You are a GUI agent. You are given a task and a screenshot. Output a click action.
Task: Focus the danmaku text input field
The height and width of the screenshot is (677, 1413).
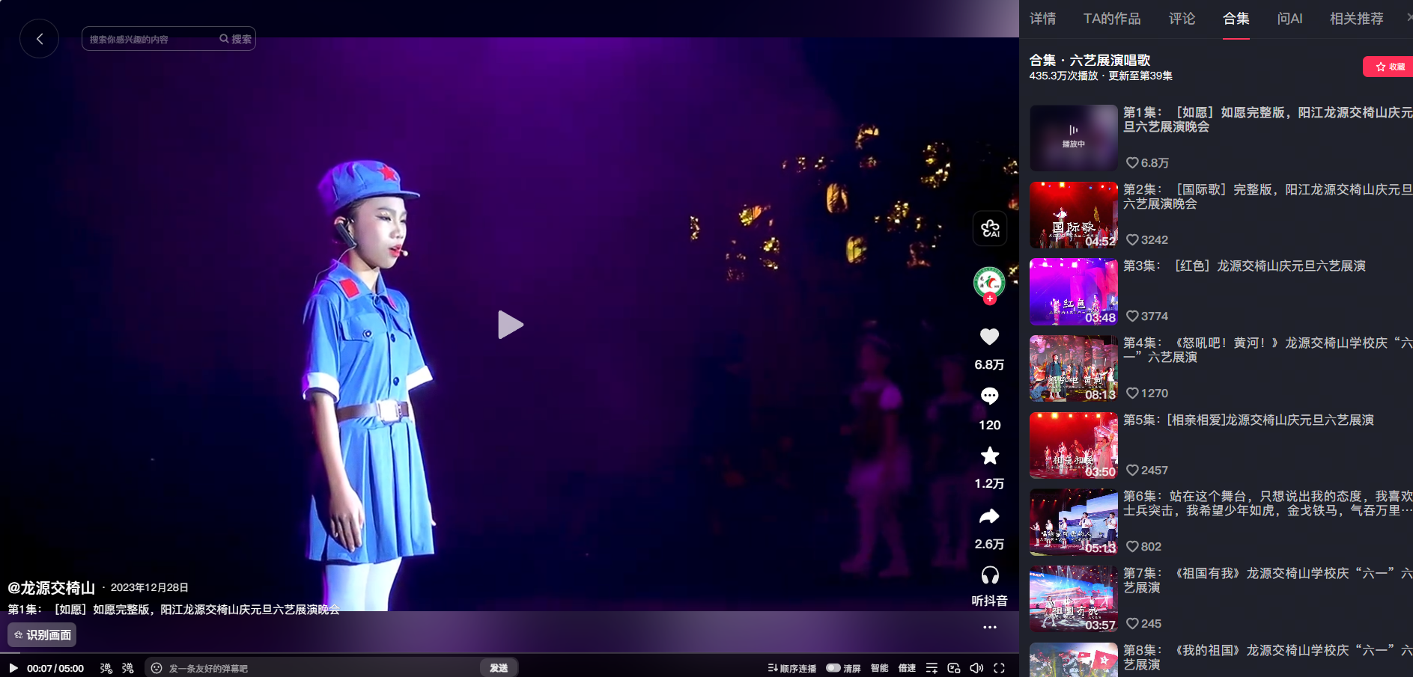pyautogui.click(x=322, y=668)
